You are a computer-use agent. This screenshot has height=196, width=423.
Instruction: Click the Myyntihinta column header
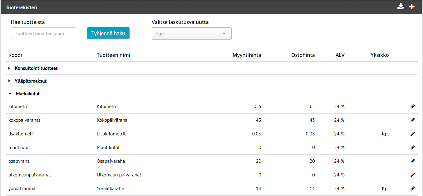click(x=247, y=55)
